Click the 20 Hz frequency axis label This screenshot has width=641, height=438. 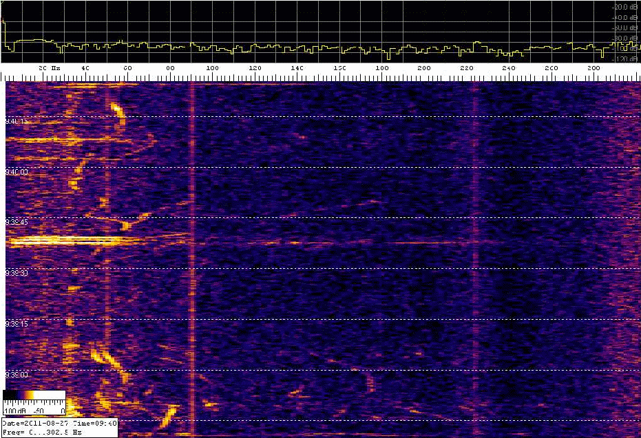[48, 69]
